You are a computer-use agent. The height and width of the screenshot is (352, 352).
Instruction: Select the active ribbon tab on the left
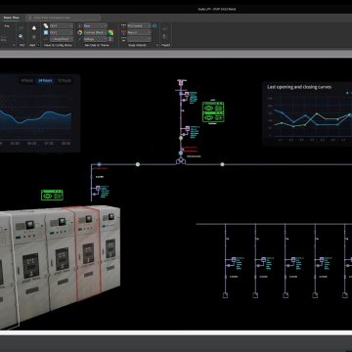(x=11, y=18)
